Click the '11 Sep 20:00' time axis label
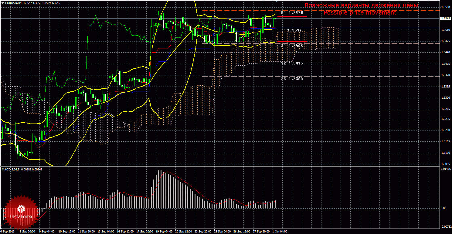Viewport: 452px width, 234px height. click(86, 232)
